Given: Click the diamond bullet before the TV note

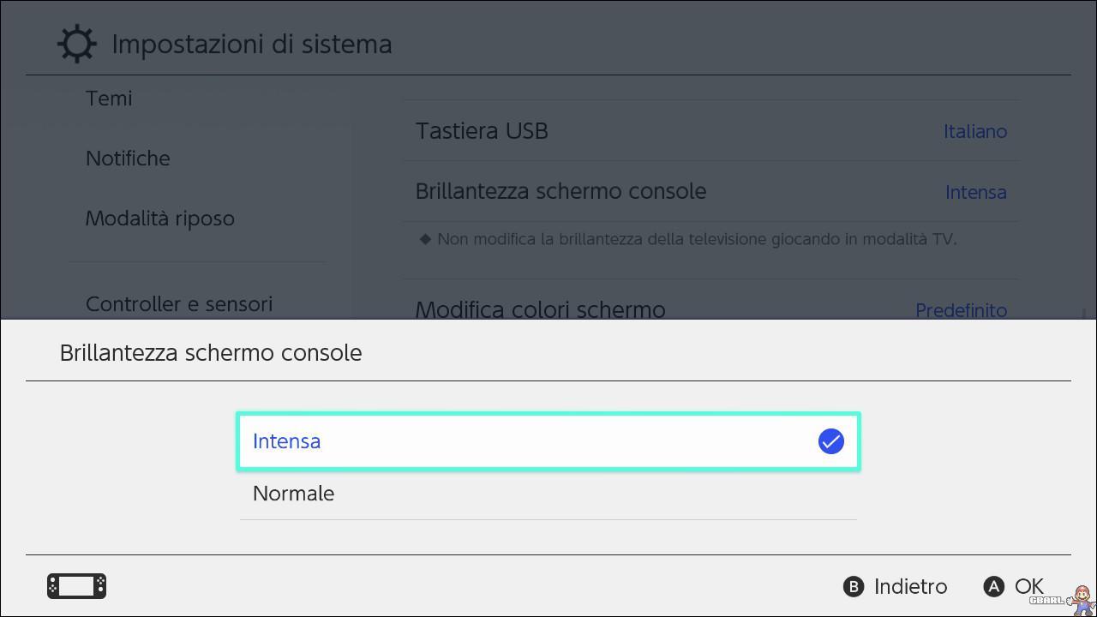Looking at the screenshot, I should coord(425,239).
